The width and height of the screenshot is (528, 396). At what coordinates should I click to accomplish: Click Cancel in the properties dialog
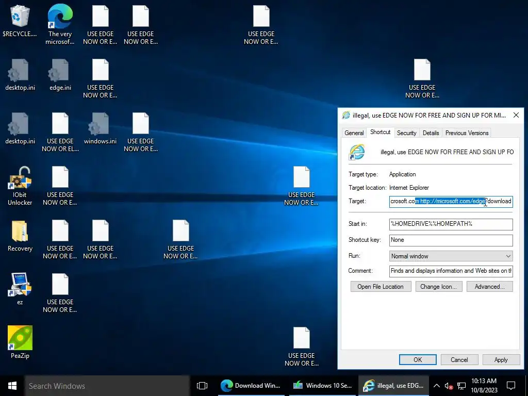[459, 359]
